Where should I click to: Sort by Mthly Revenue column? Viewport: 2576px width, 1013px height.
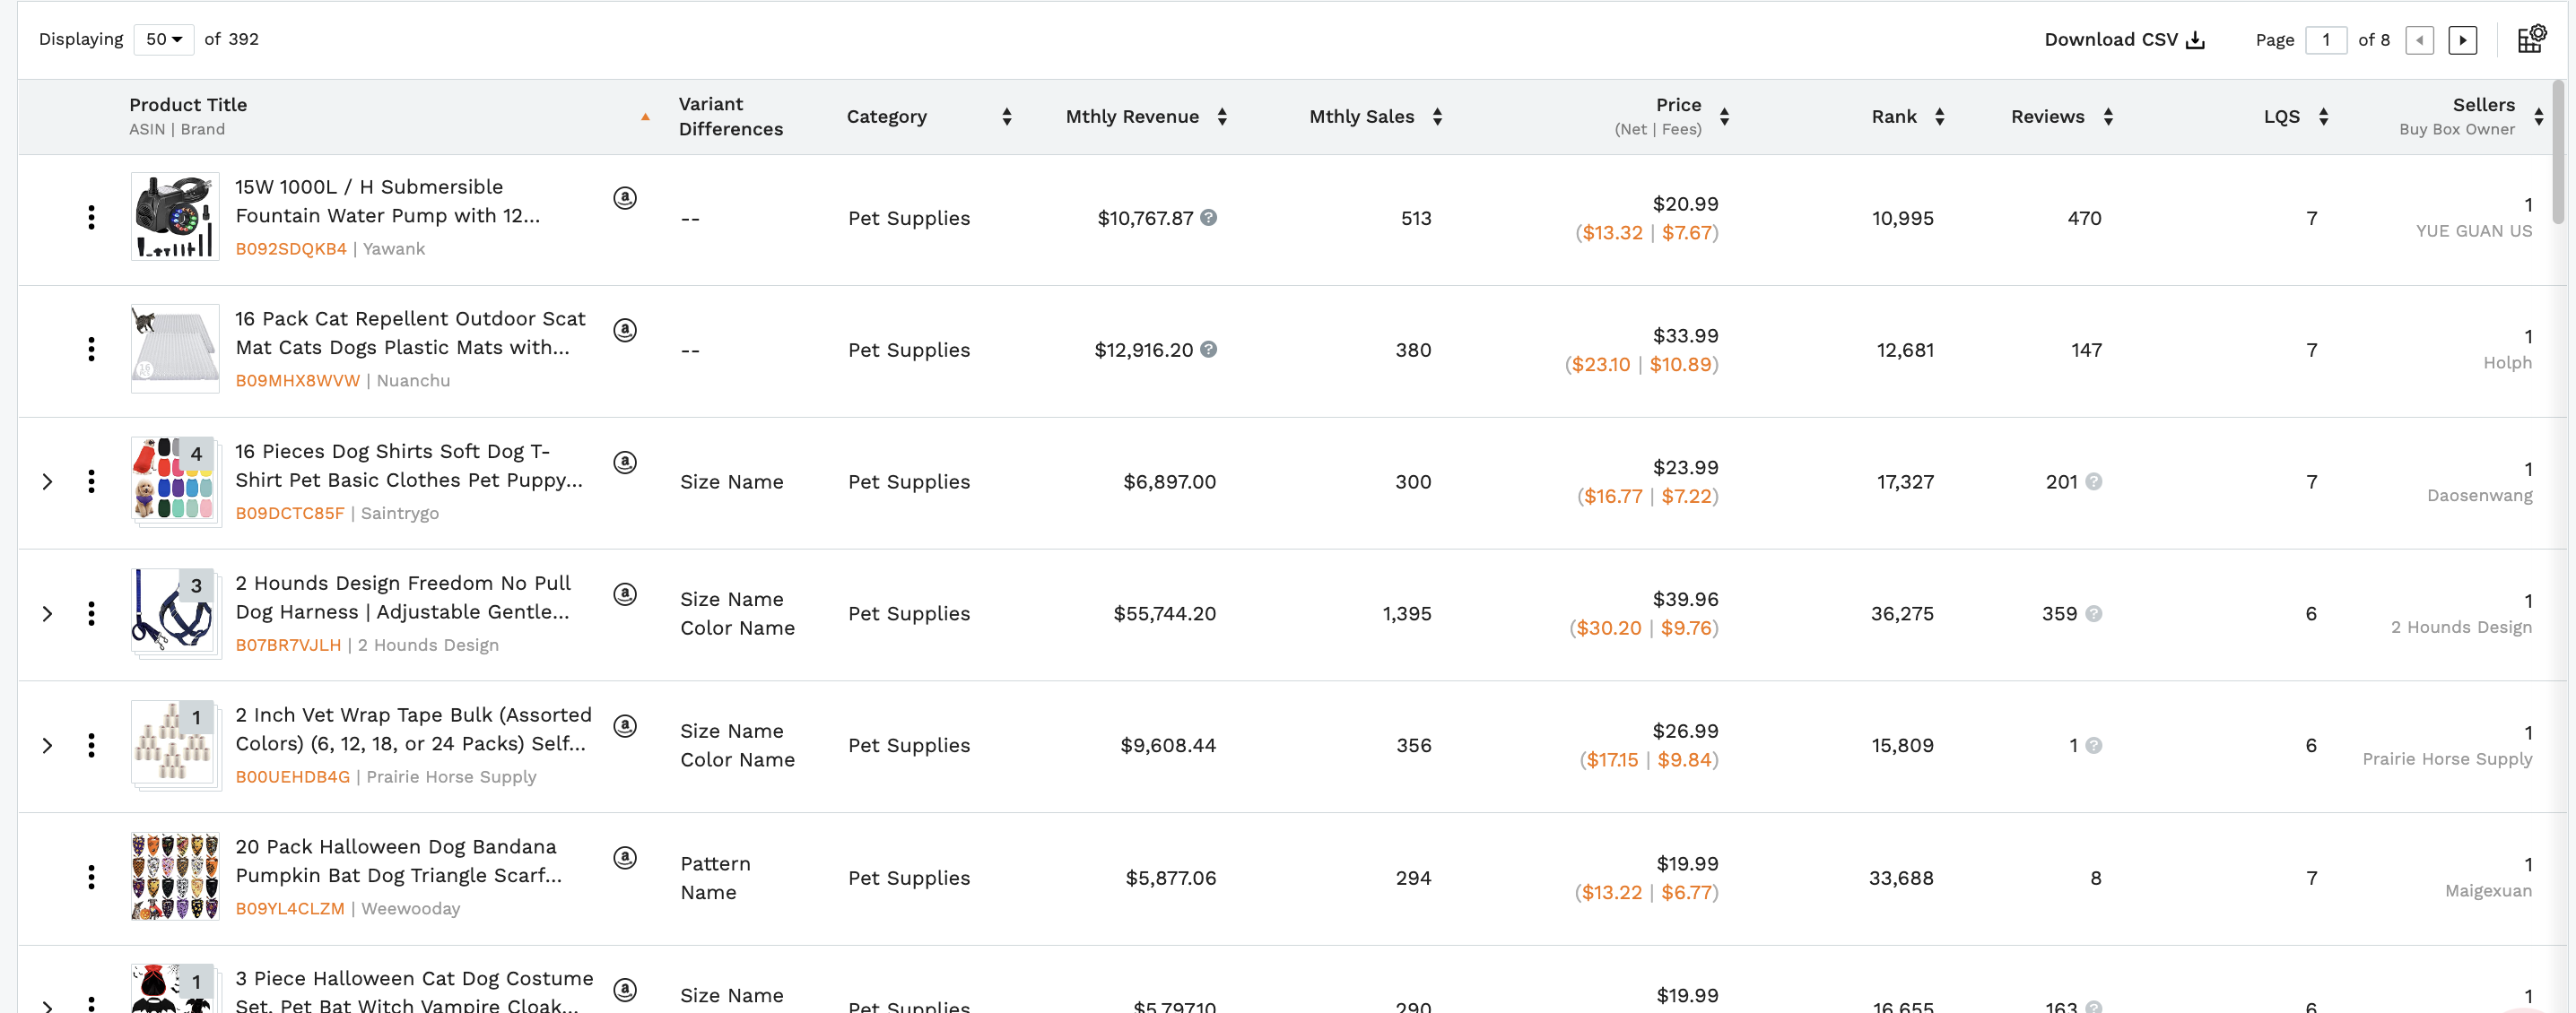click(1222, 117)
